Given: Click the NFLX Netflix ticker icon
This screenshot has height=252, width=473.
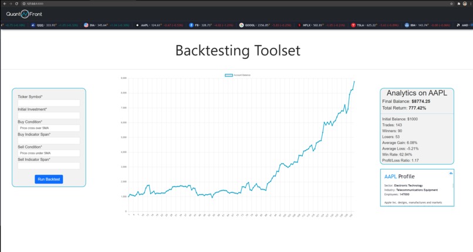Looking at the screenshot, I should pyautogui.click(x=299, y=25).
